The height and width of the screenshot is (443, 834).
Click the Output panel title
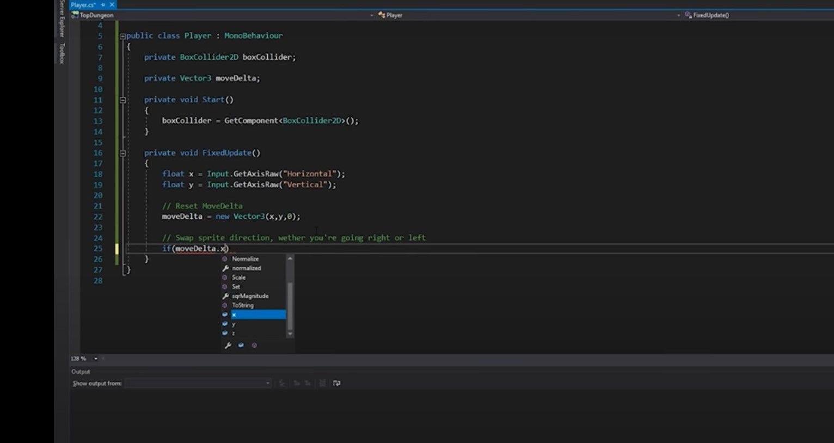[81, 372]
